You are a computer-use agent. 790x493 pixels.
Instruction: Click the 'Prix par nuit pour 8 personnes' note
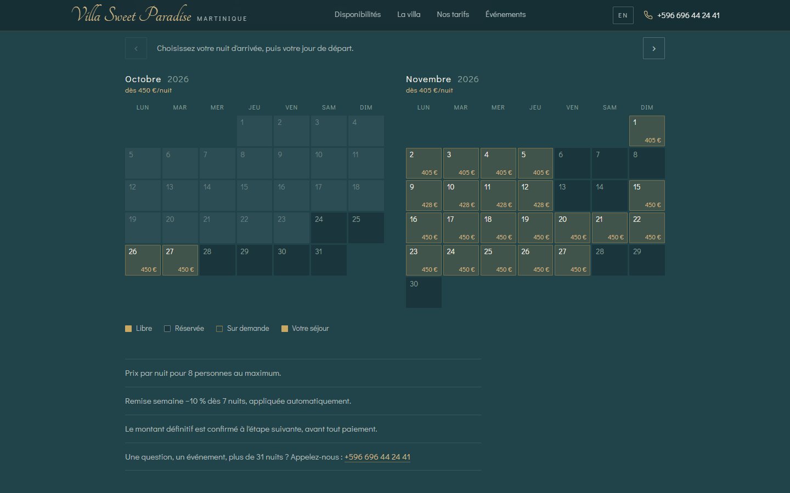point(203,373)
